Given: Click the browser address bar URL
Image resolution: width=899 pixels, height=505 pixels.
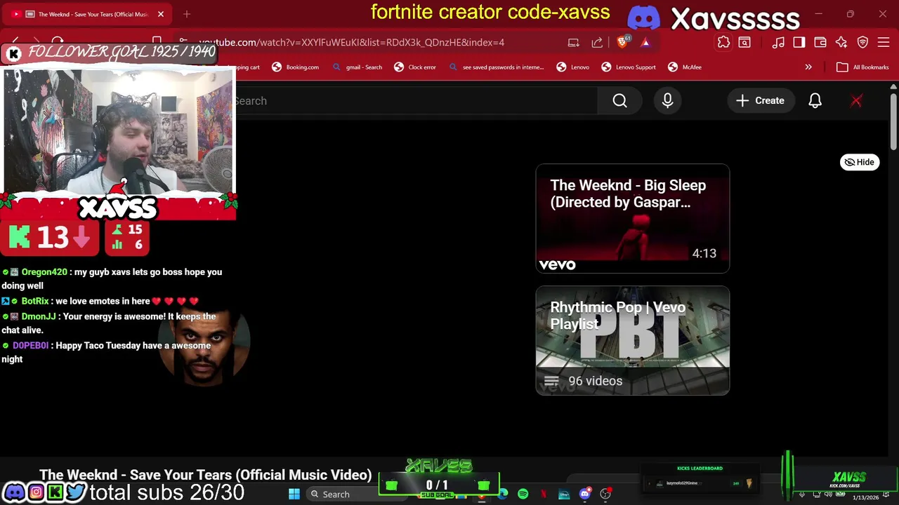Looking at the screenshot, I should [351, 42].
